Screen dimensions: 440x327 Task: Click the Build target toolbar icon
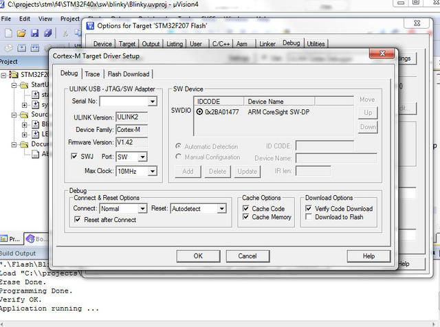tap(21, 48)
